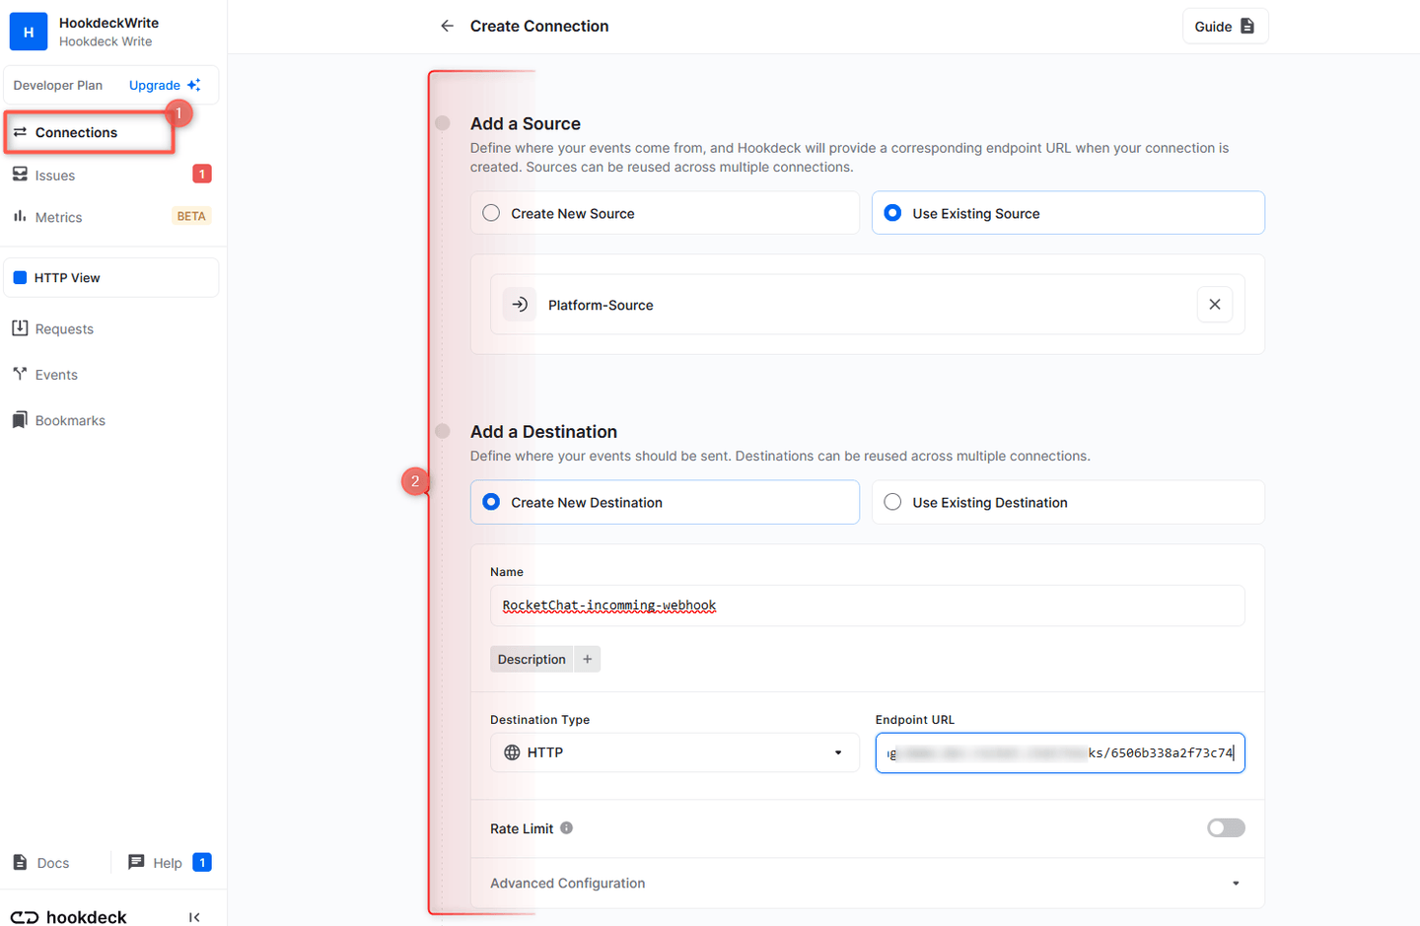Click the Endpoint URL input field
Viewport: 1420px width, 926px height.
tap(1060, 752)
